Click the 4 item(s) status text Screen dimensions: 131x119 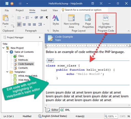click(x=80, y=116)
